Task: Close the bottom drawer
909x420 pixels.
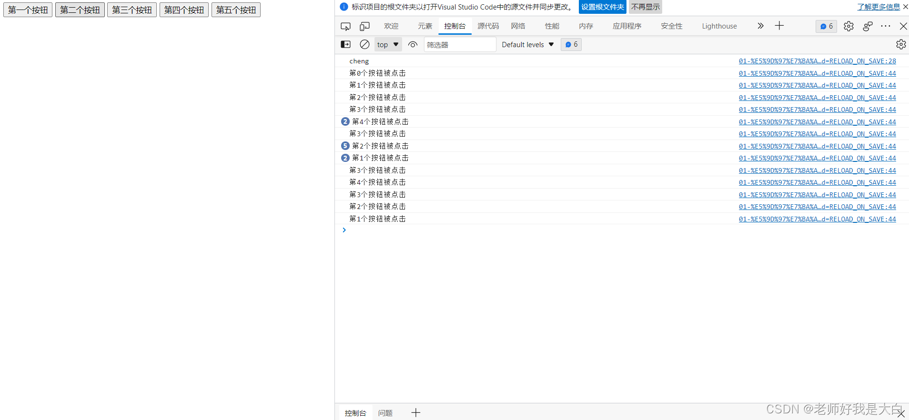Action: (x=900, y=414)
